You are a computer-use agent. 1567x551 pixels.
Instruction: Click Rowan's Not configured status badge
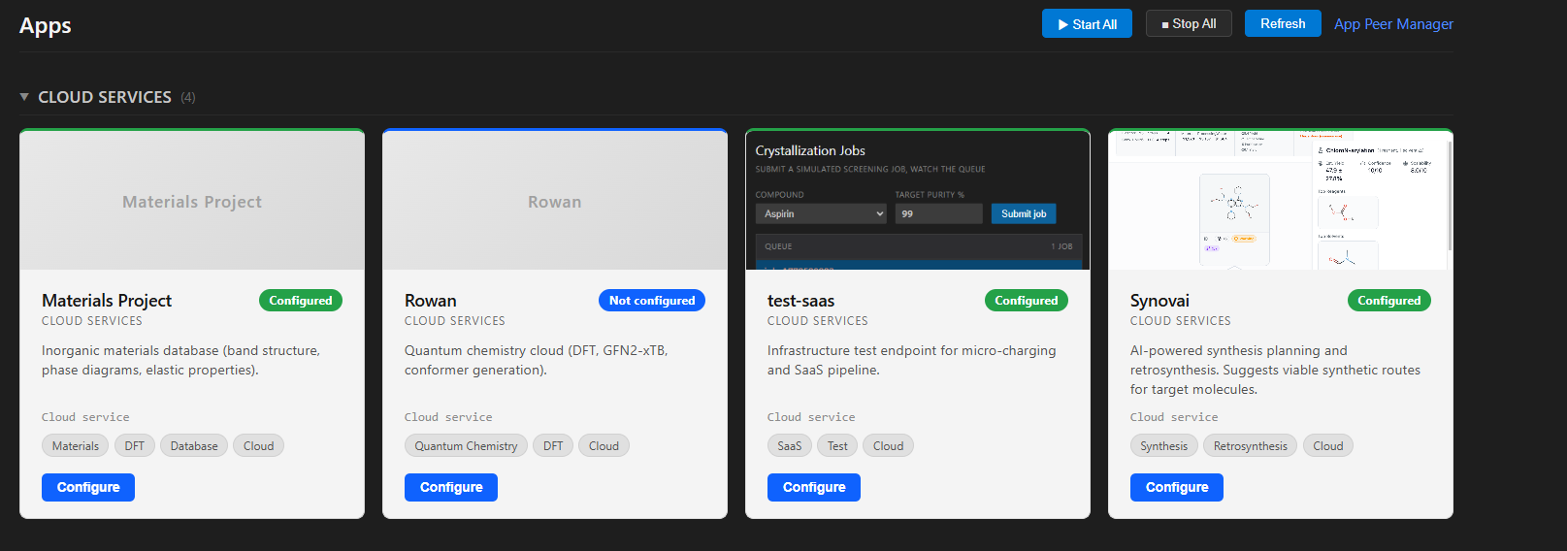point(652,301)
